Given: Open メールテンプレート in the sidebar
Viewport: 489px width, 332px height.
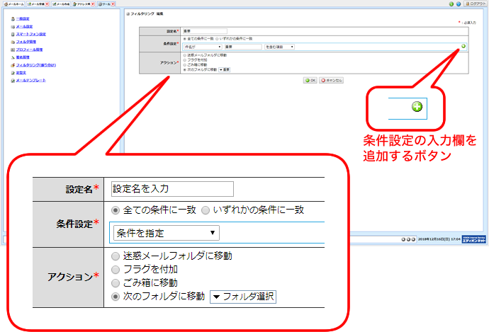Looking at the screenshot, I should 30,80.
